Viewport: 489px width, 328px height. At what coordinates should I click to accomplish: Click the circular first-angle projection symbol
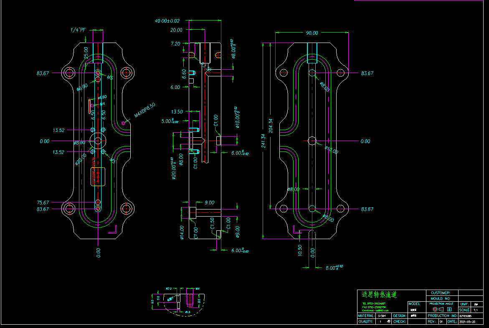pos(435,310)
